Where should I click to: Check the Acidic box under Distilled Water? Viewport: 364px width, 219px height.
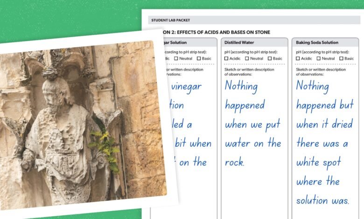coord(226,59)
